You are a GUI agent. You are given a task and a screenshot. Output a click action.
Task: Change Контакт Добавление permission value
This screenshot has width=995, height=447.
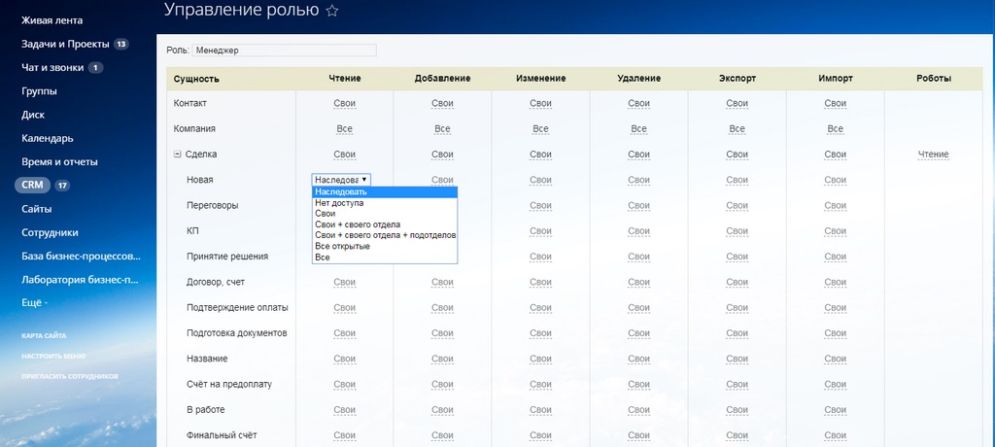click(x=442, y=104)
